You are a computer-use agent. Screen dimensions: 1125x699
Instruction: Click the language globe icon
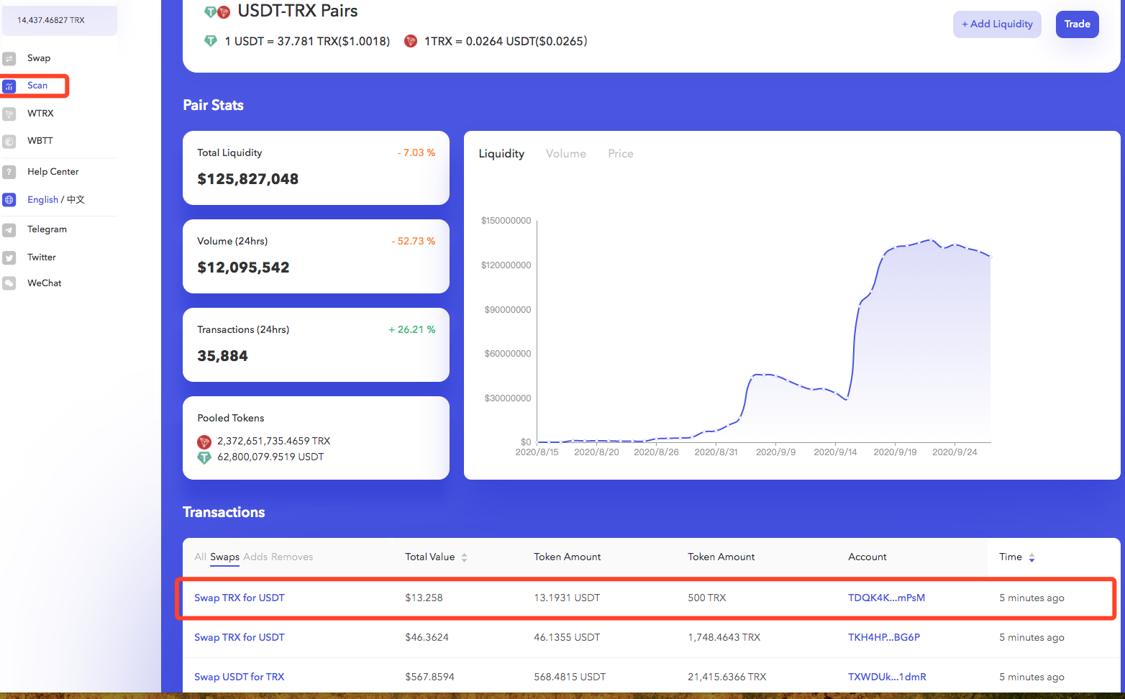point(9,200)
